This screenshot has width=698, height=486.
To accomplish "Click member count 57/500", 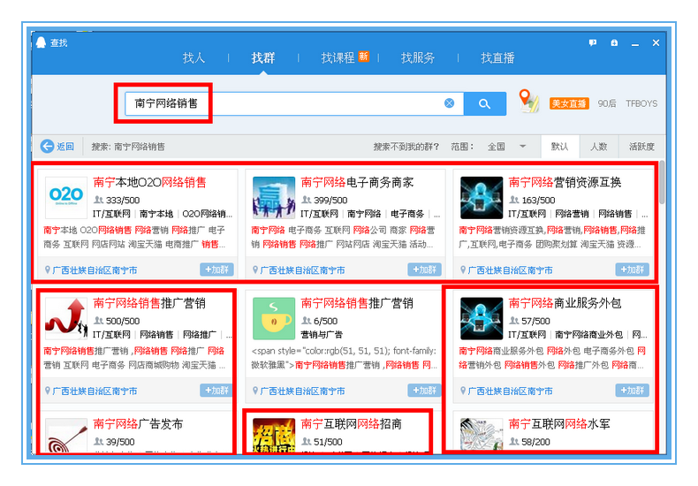I will (535, 322).
